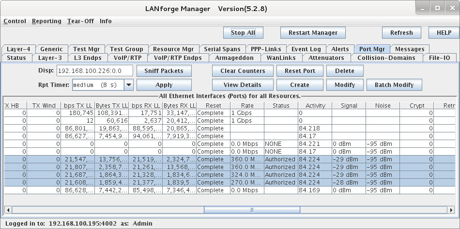
Task: Open the Layer-3 tab
Action: click(x=50, y=57)
